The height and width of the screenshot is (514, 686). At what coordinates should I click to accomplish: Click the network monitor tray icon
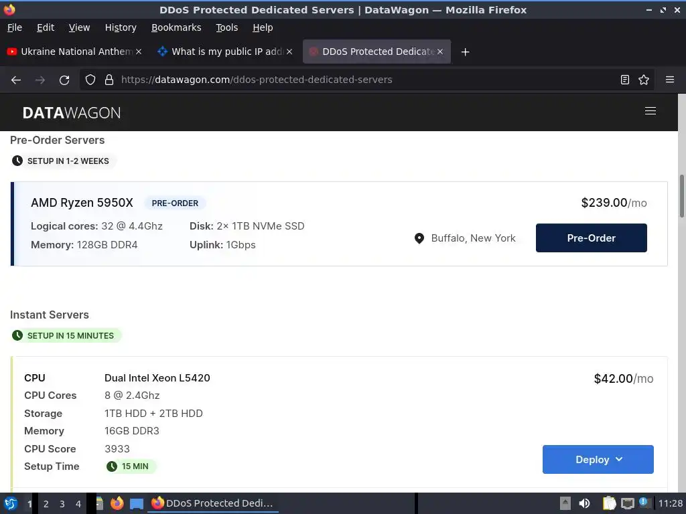[x=627, y=503]
